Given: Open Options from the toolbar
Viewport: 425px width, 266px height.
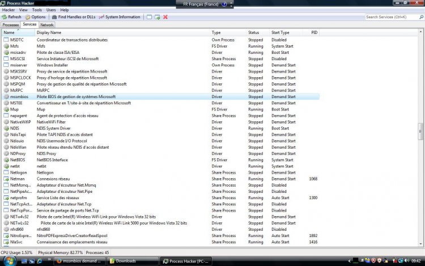Looking at the screenshot, I should 36,17.
